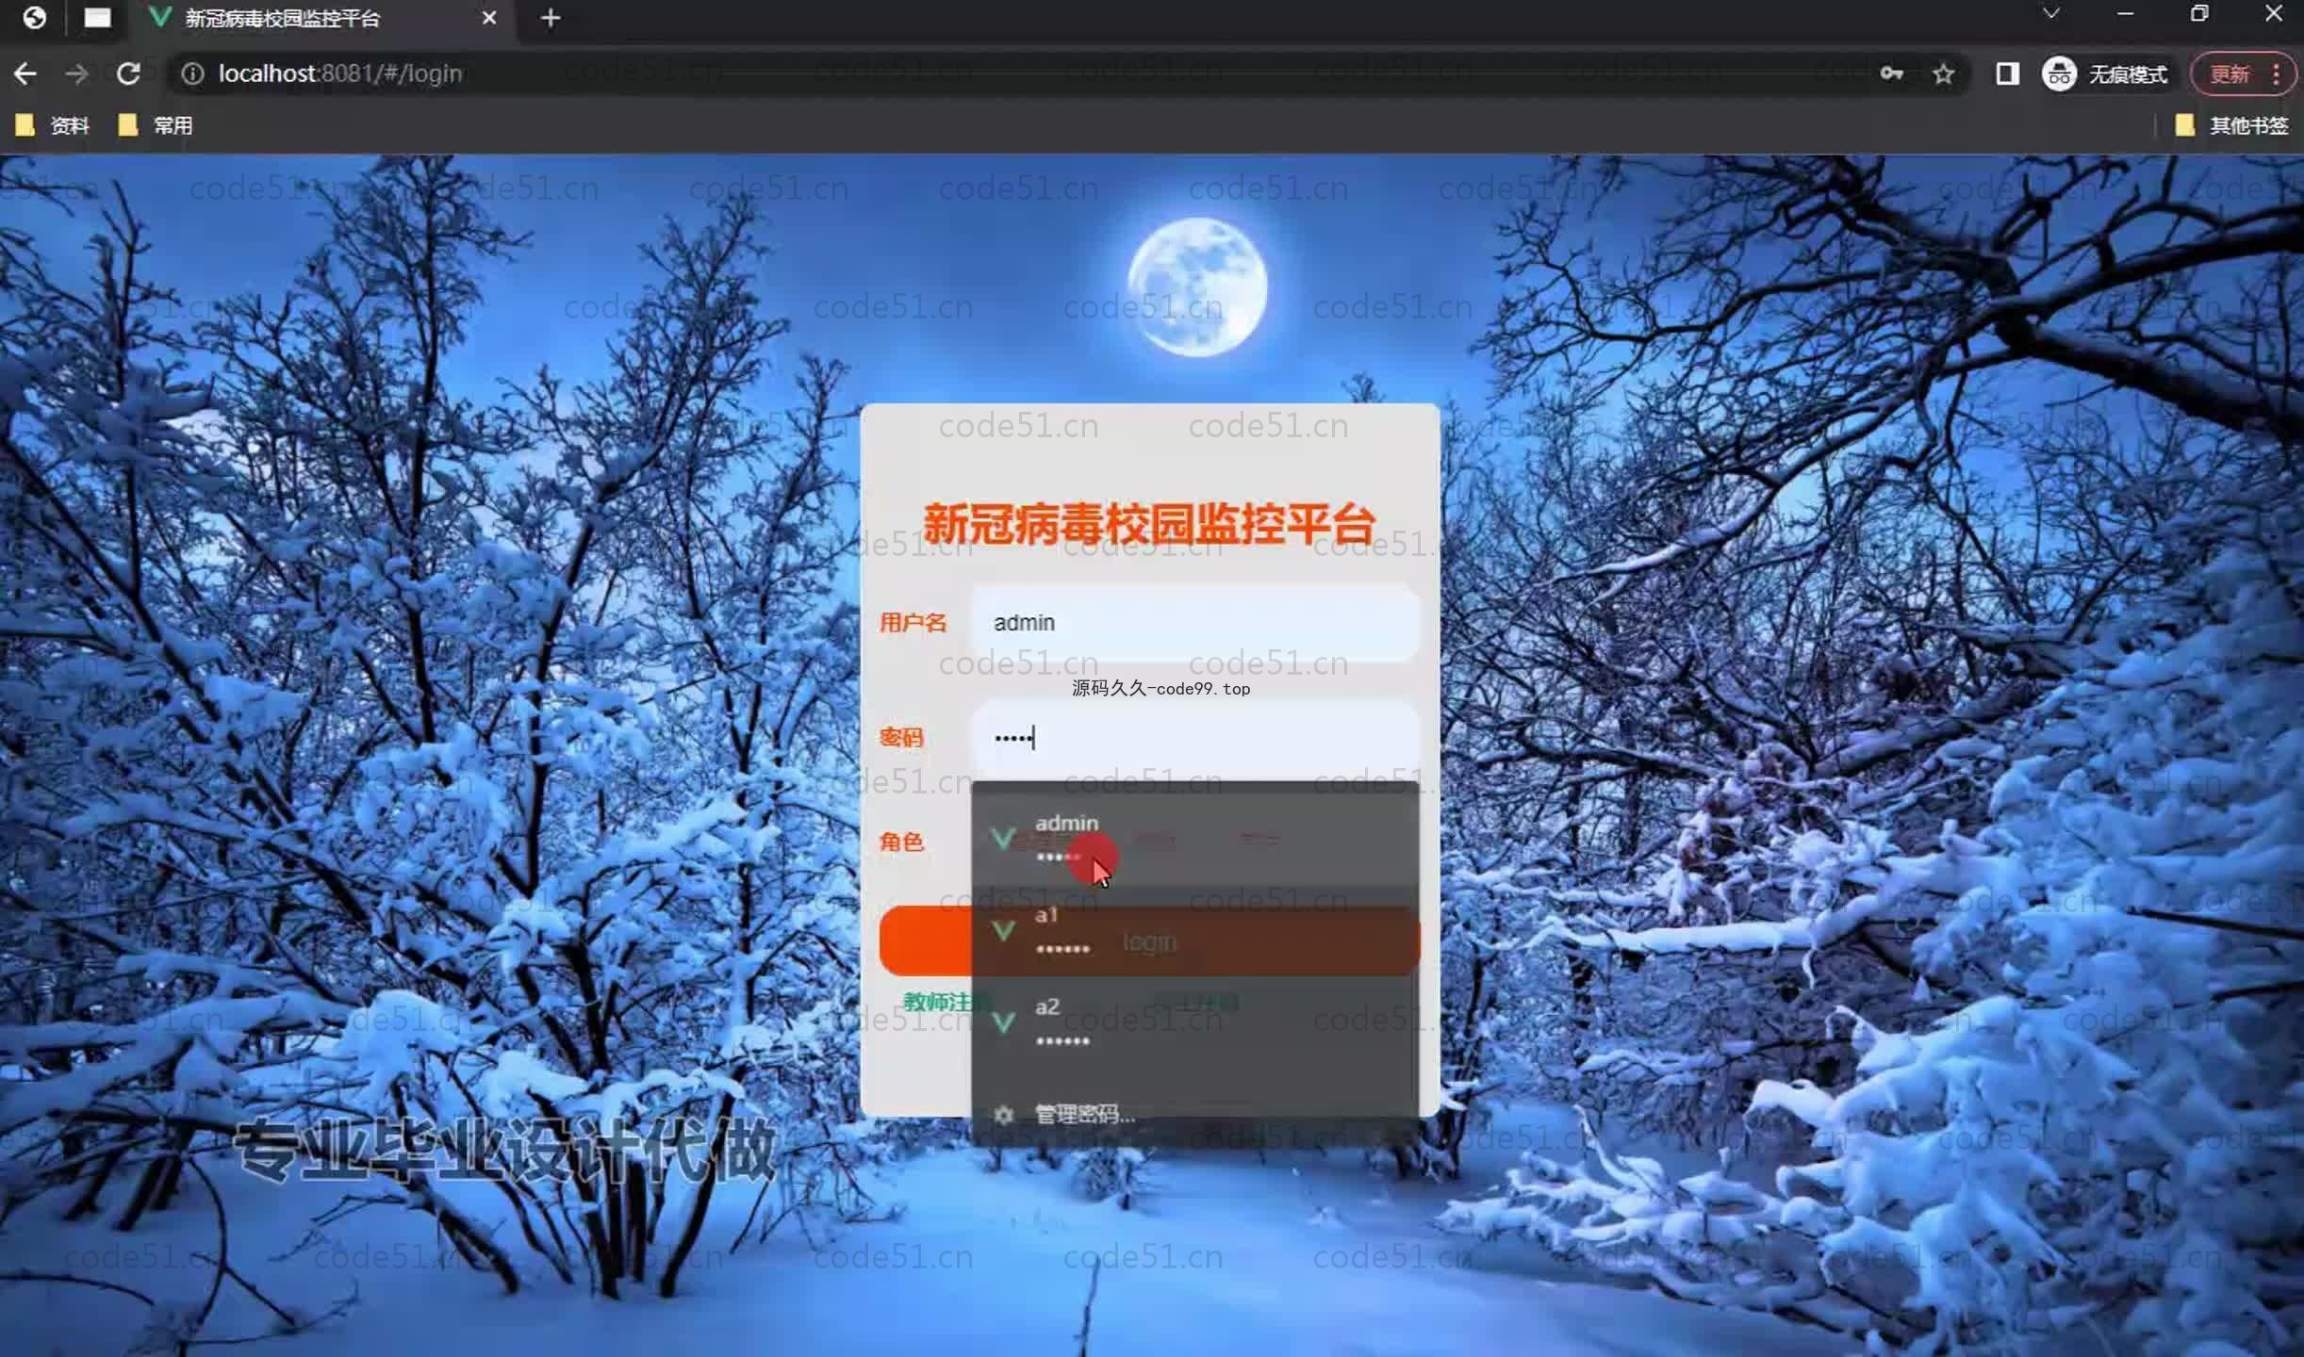The image size is (2304, 1357).
Task: Click the browser forward arrow
Action: 76,74
